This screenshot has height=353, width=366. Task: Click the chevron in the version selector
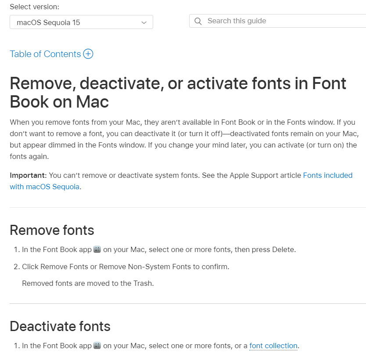tap(144, 23)
